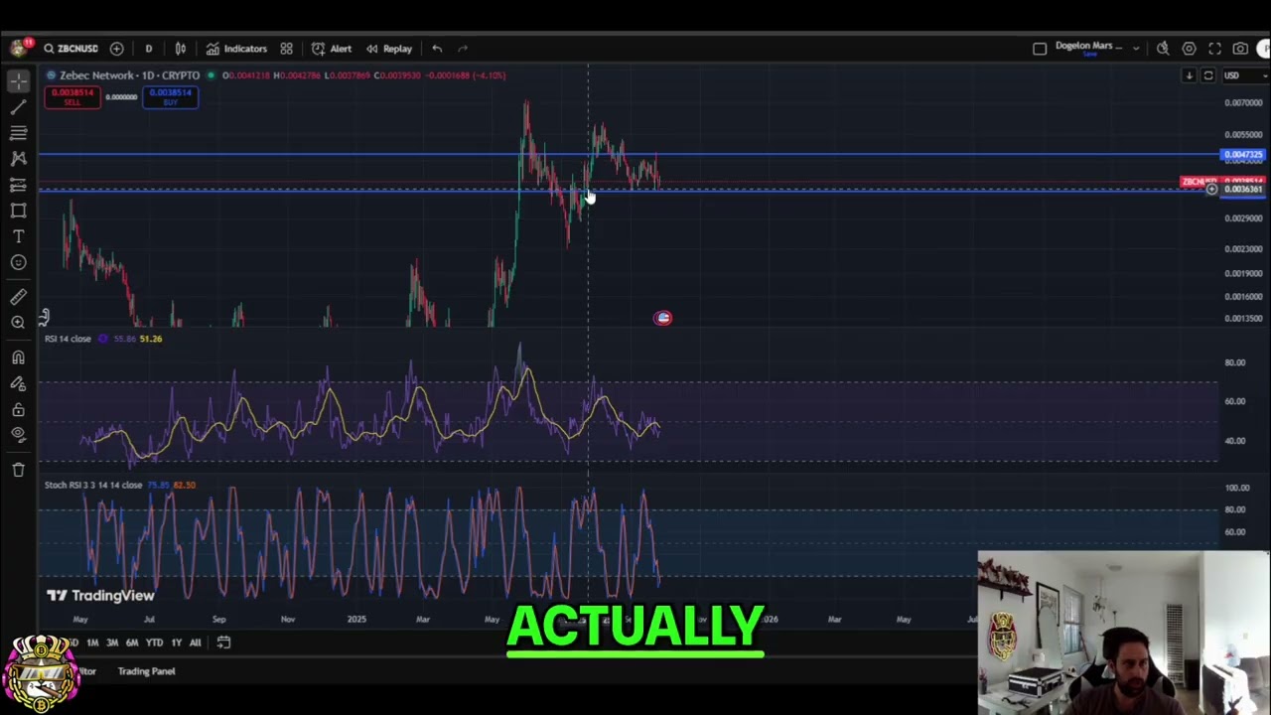Image resolution: width=1271 pixels, height=715 pixels.
Task: Select the geometric shapes rectangle tool
Action: tap(18, 211)
